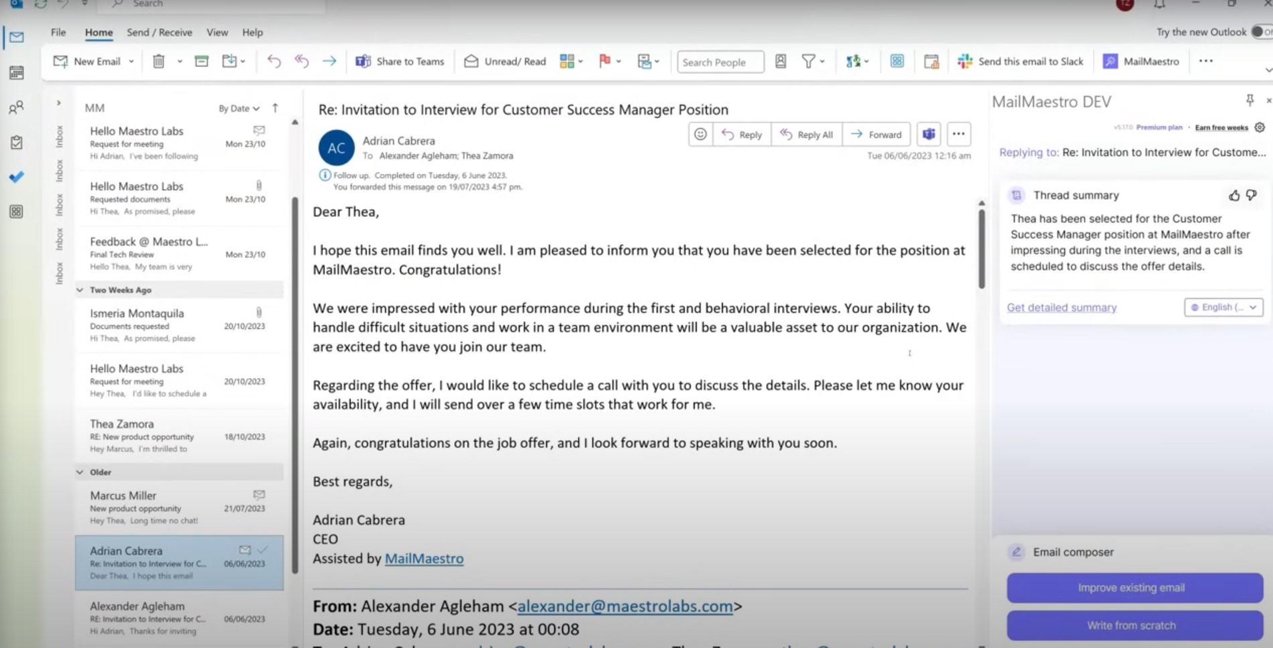Open the MailMaestro link in the signature

tap(424, 558)
